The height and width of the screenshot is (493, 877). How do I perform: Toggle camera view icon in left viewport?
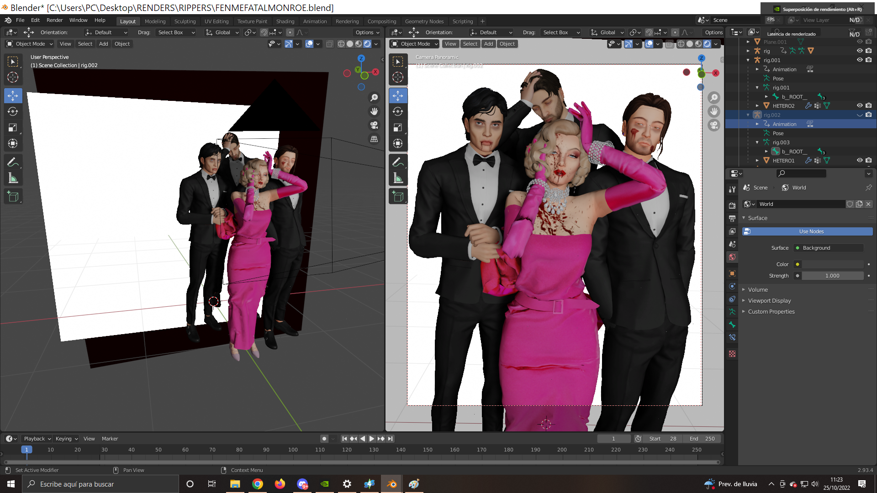[x=374, y=125]
